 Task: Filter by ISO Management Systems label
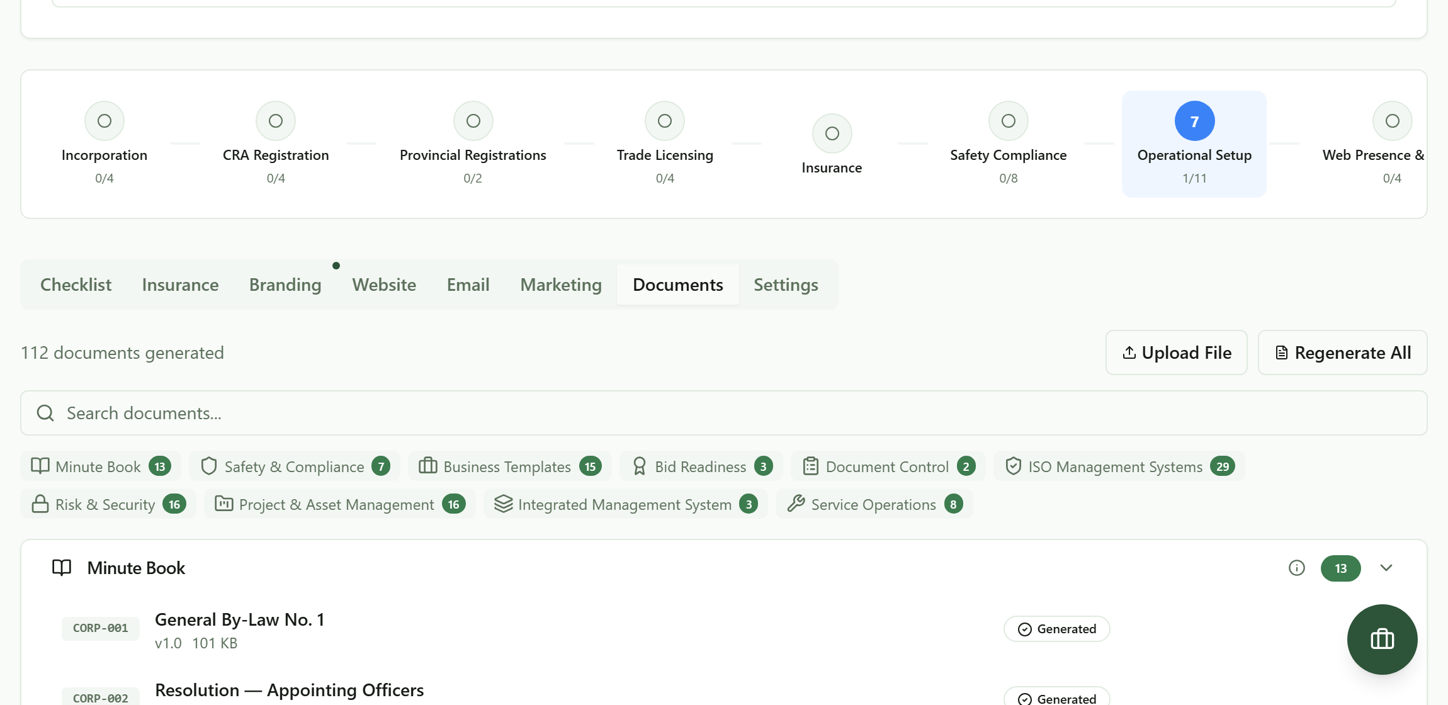[1116, 466]
